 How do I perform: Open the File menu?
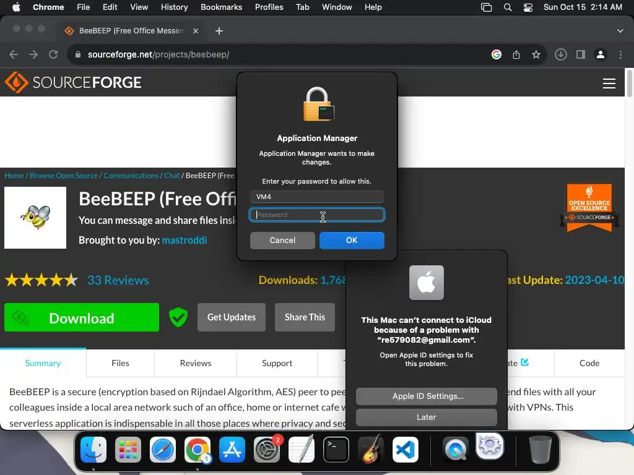tap(84, 7)
